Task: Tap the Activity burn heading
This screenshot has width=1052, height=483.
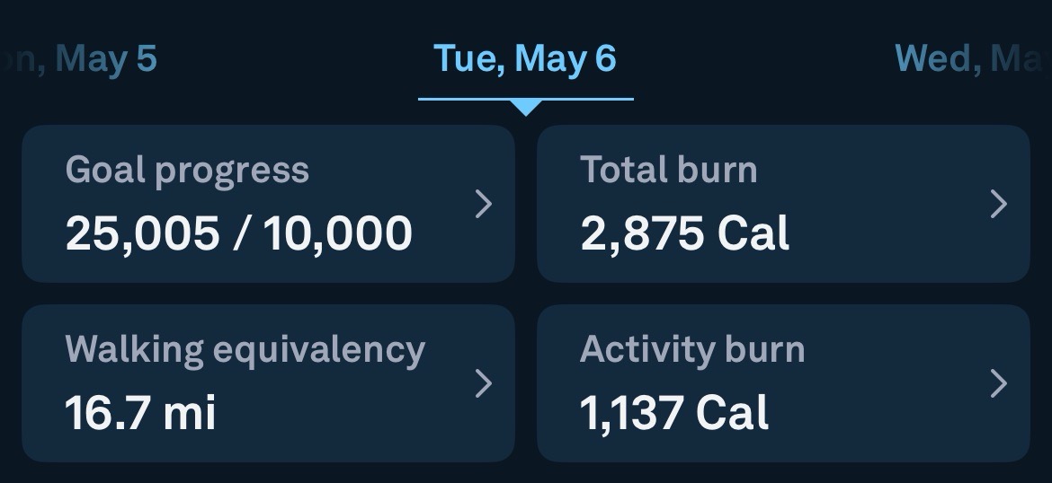Action: [x=692, y=350]
